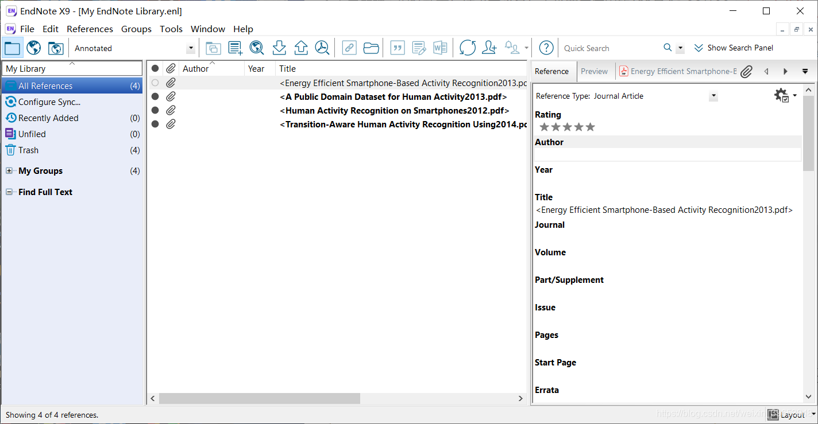Viewport: 818px width, 424px height.
Task: Click Find Full Text PDF icon
Action: [x=323, y=48]
